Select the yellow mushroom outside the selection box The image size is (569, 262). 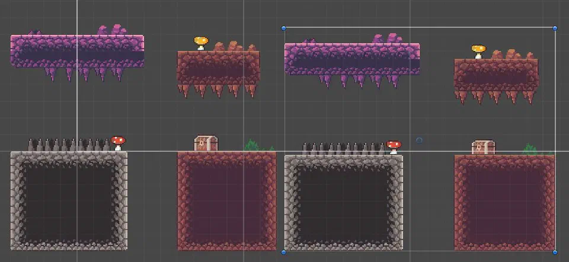pos(201,43)
